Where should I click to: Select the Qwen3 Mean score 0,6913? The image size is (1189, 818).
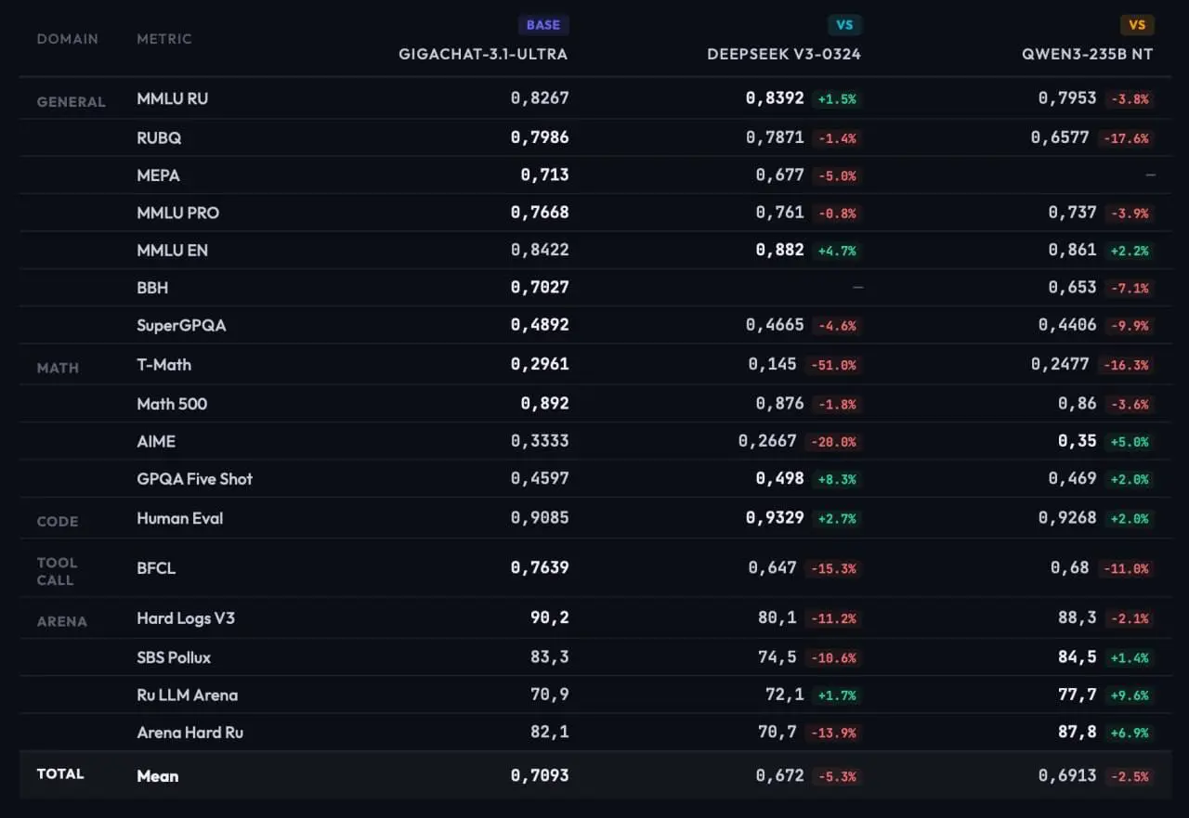1067,775
